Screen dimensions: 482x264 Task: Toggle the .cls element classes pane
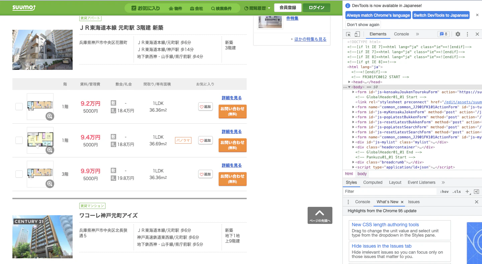pyautogui.click(x=457, y=191)
